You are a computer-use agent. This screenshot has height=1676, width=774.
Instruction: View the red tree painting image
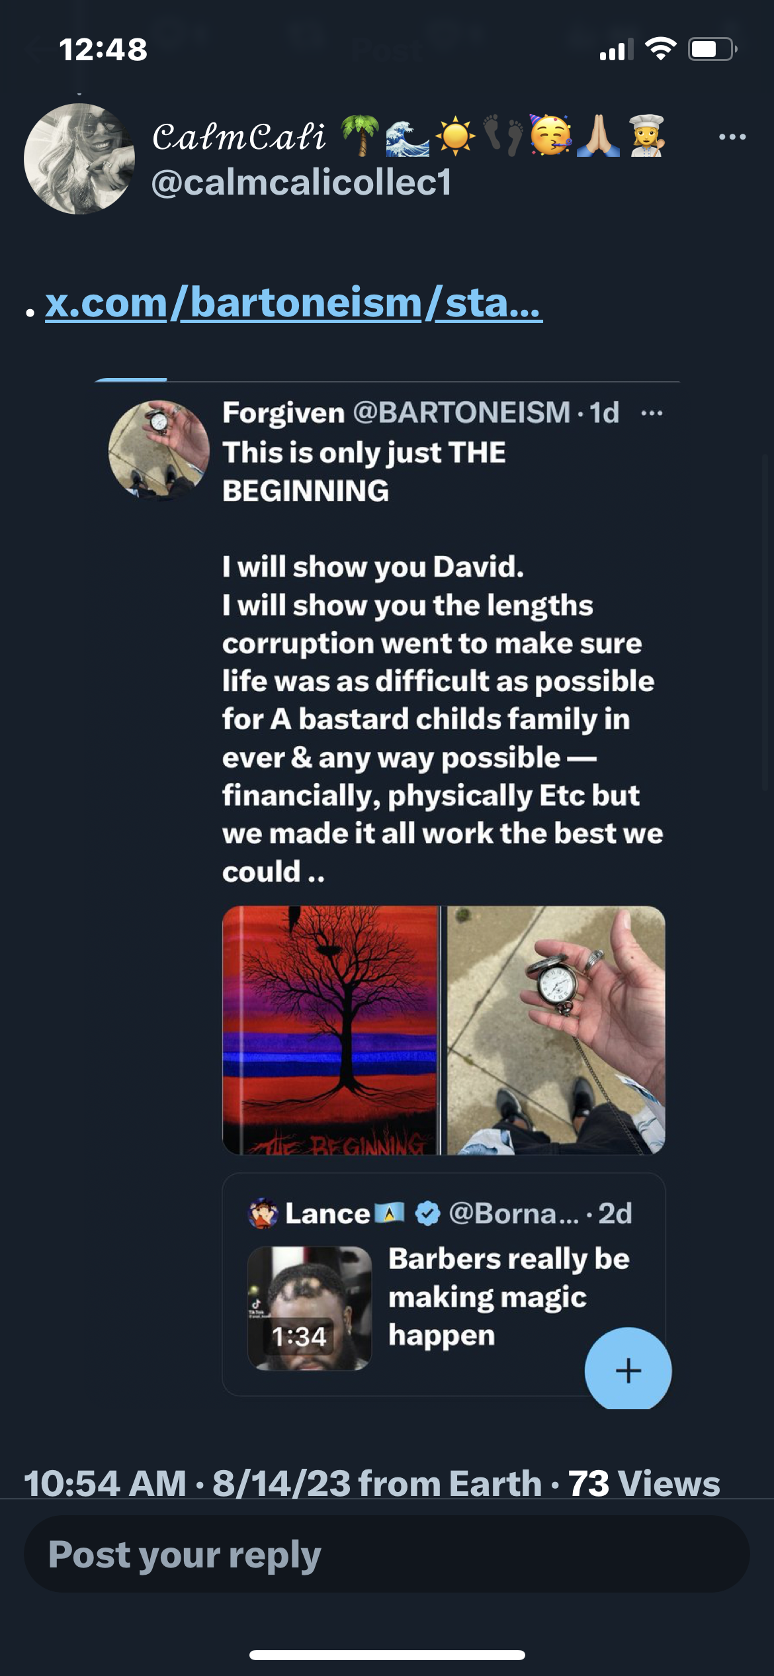click(330, 1030)
